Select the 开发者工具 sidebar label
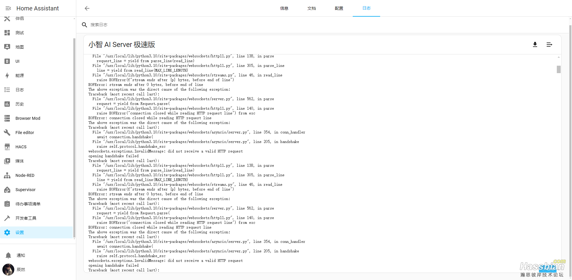Image resolution: width=572 pixels, height=280 pixels. (26, 218)
